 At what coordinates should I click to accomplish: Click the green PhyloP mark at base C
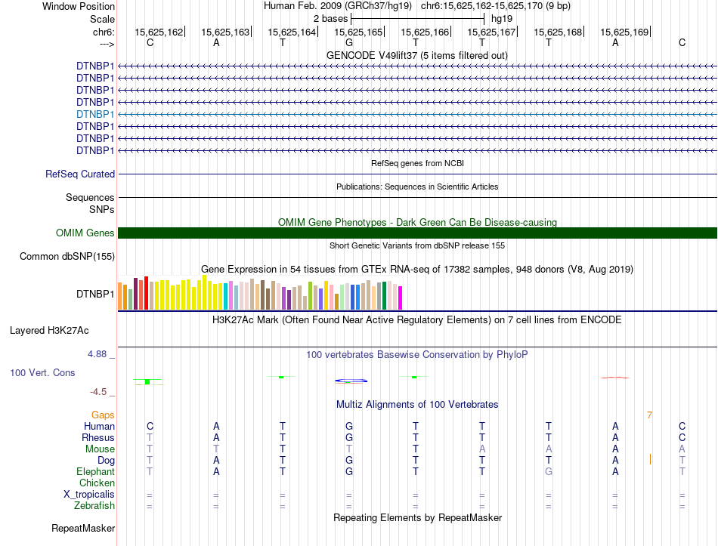click(147, 381)
